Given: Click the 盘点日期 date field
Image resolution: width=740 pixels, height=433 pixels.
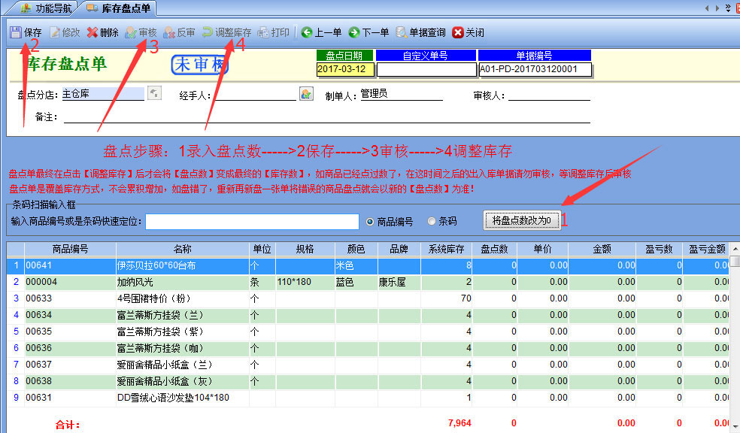Looking at the screenshot, I should tap(345, 69).
